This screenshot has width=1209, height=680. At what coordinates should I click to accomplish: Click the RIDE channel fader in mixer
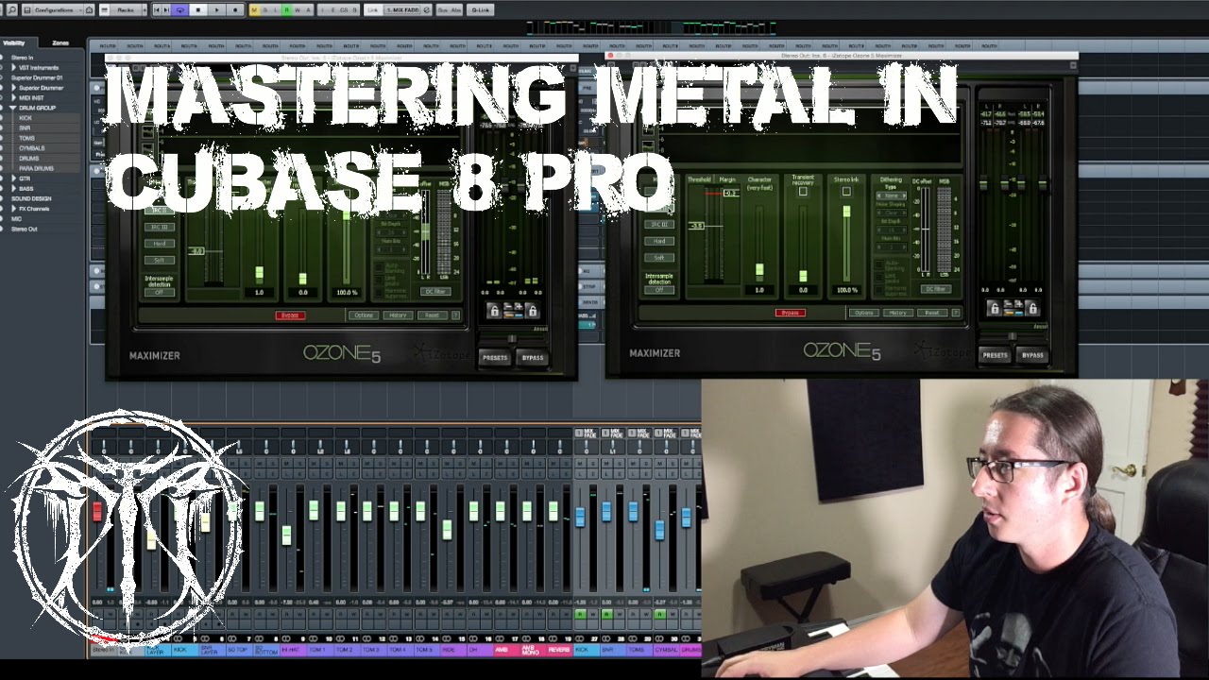[x=447, y=531]
